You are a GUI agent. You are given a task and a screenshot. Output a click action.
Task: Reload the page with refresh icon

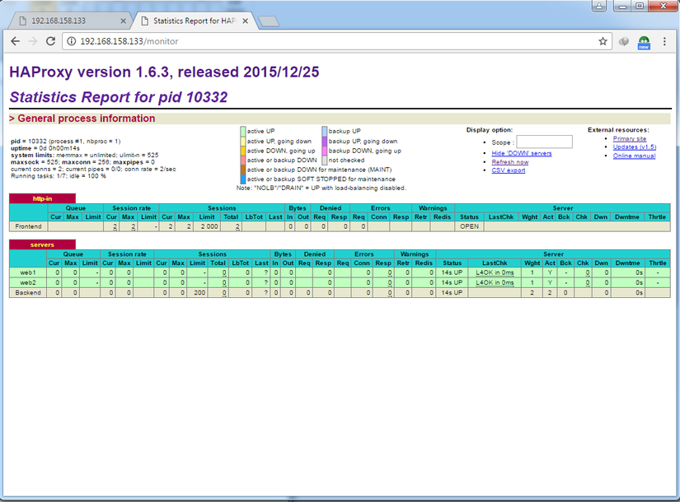pyautogui.click(x=51, y=41)
